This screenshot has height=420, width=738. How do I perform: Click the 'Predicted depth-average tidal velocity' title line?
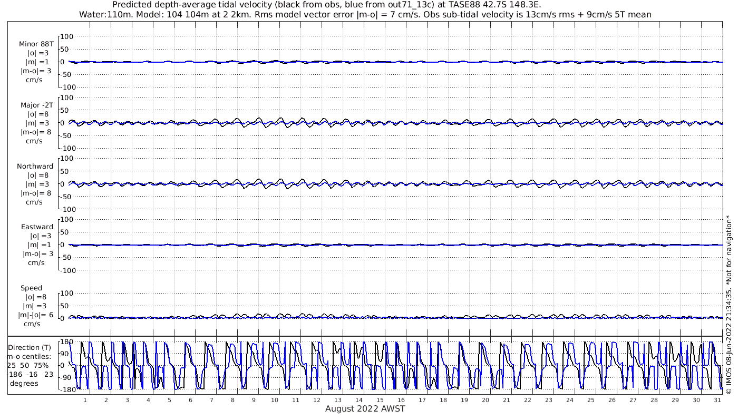327,5
